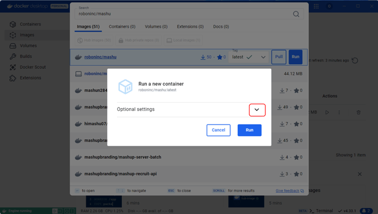Viewport: 378px width, 214px height.
Task: Open the roboninc/mashu hub link
Action: (101, 57)
